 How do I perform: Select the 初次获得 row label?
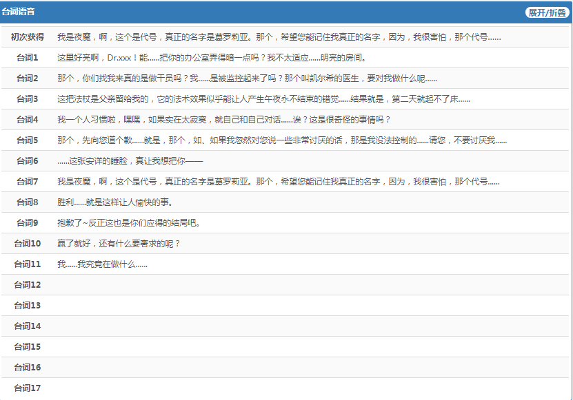(28, 37)
